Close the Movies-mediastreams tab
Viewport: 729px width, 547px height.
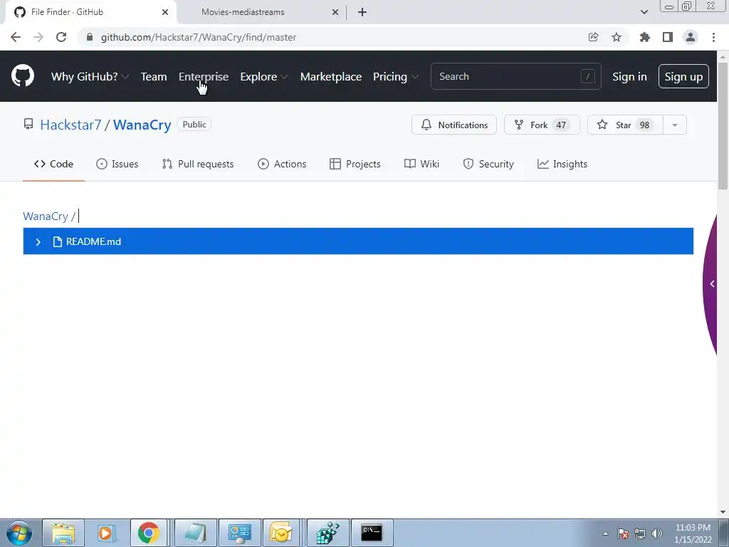click(x=335, y=12)
